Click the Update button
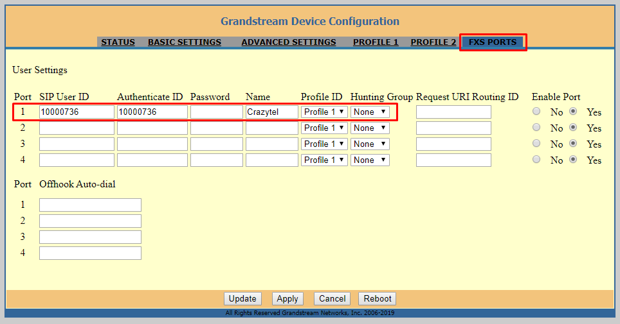Viewport: 620px width, 324px height. (x=242, y=298)
